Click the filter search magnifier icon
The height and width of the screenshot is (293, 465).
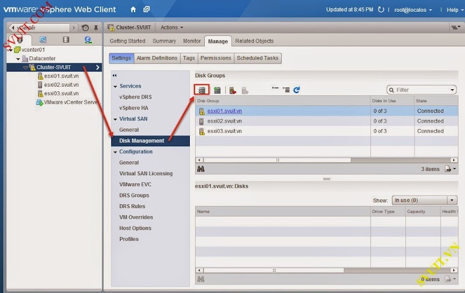pos(391,90)
